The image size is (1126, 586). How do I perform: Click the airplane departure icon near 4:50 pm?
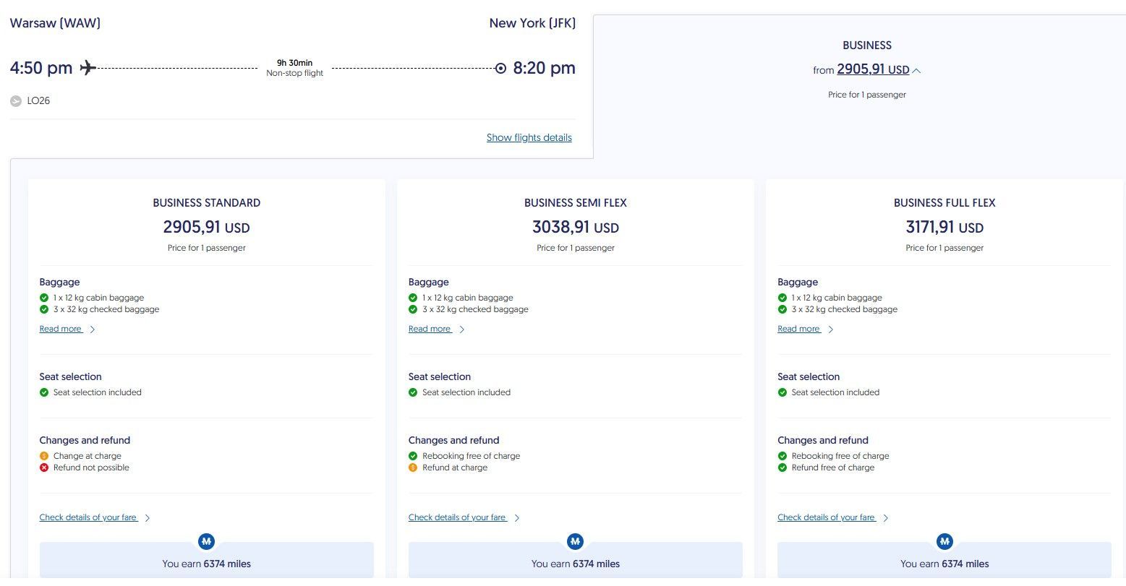click(88, 68)
